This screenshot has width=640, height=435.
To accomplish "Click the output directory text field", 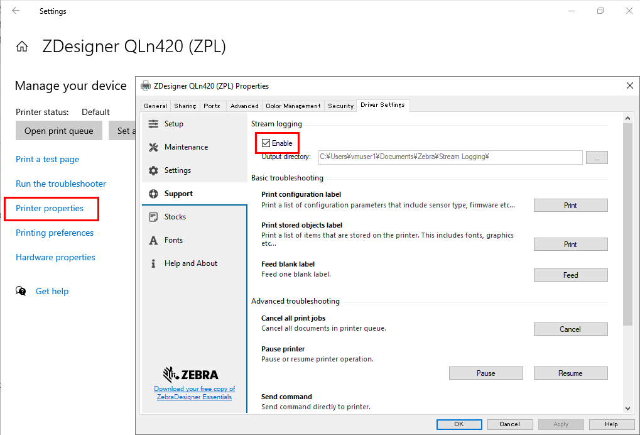I will click(450, 157).
